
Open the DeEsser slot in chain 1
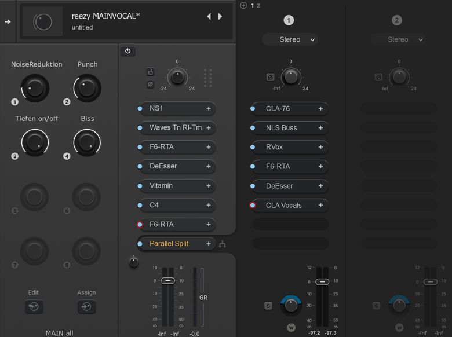pos(289,186)
